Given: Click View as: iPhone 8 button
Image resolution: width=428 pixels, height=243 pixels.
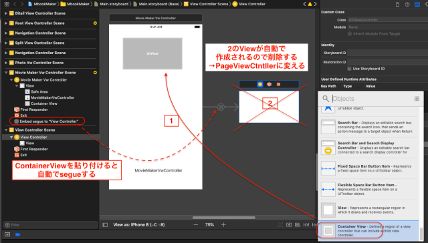Looking at the screenshot, I should tap(139, 225).
